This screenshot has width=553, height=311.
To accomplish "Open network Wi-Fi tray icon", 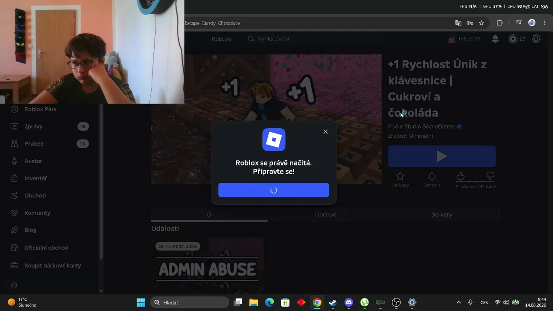I will point(498,302).
